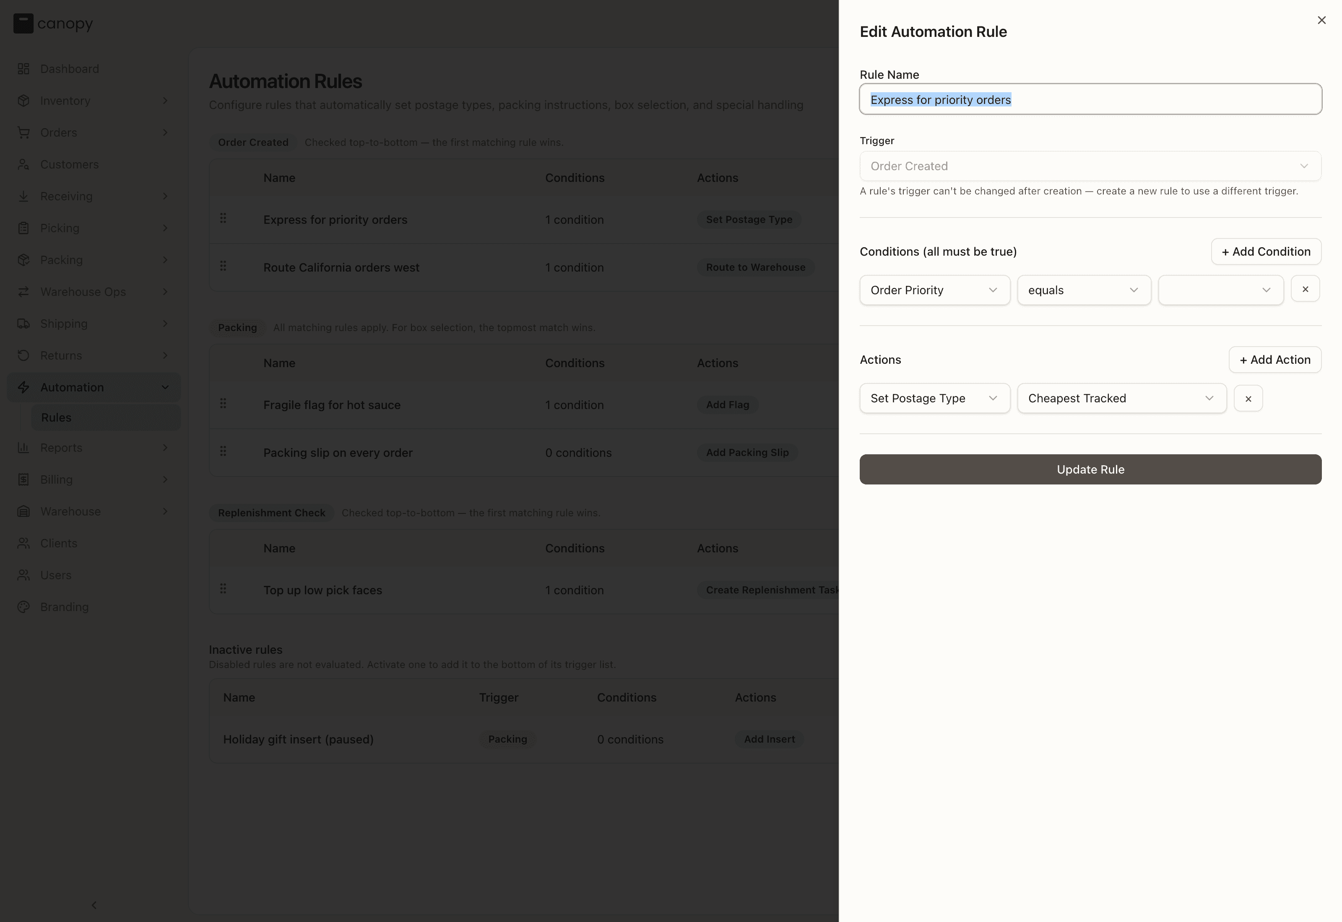Open the empty condition value dropdown
This screenshot has height=922, width=1342.
[1221, 290]
